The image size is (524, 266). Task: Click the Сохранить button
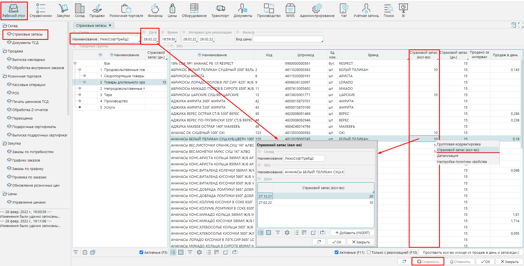(x=428, y=262)
